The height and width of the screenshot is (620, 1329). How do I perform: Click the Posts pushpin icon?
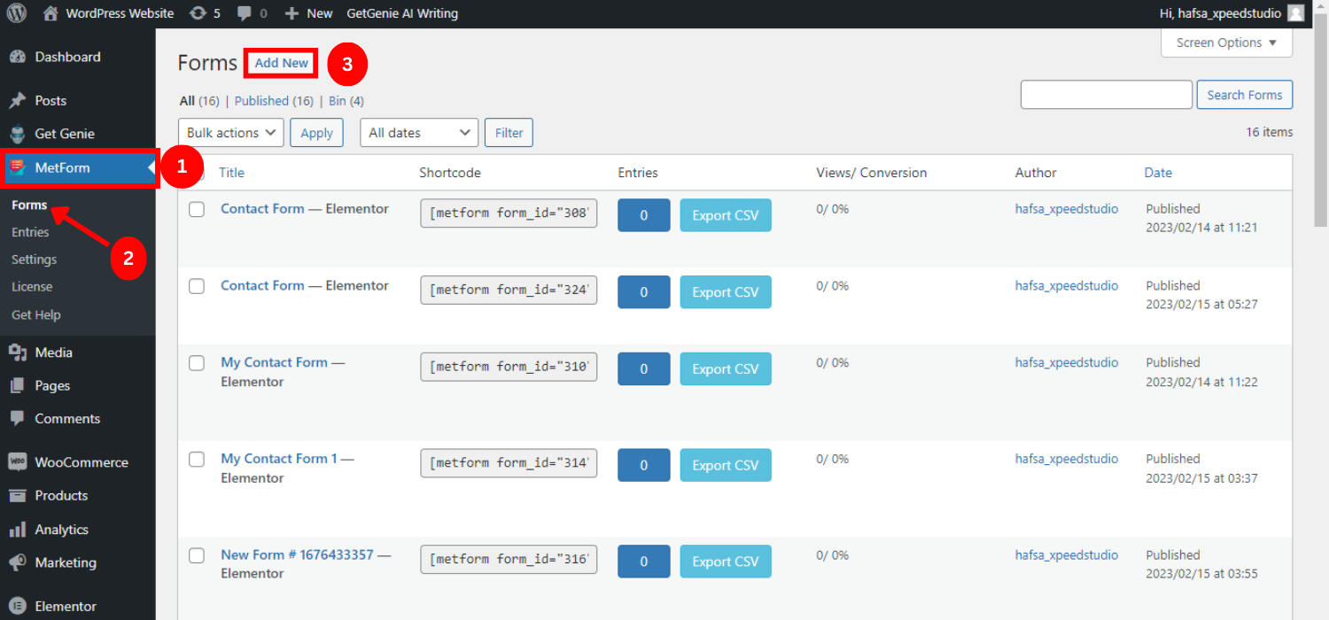[18, 100]
